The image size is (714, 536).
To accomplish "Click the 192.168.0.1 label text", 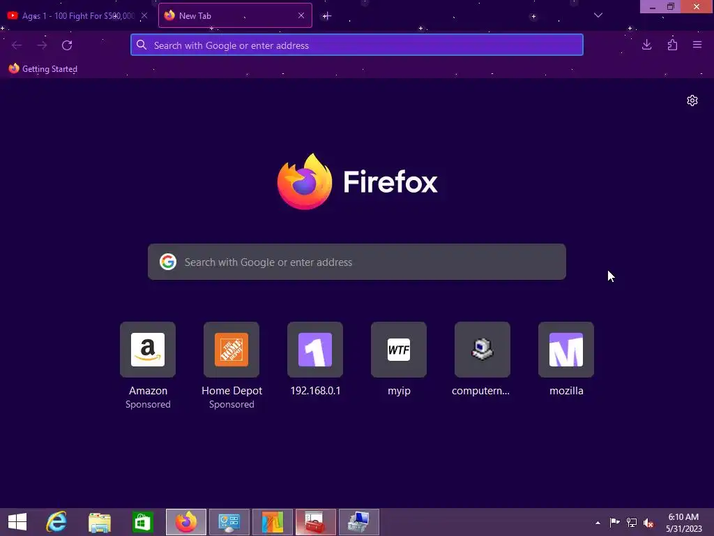I will (x=315, y=391).
